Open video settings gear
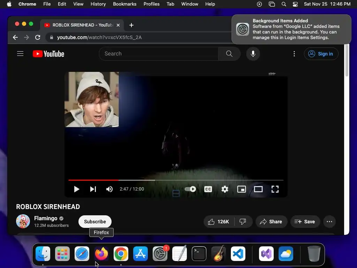 pyautogui.click(x=225, y=189)
